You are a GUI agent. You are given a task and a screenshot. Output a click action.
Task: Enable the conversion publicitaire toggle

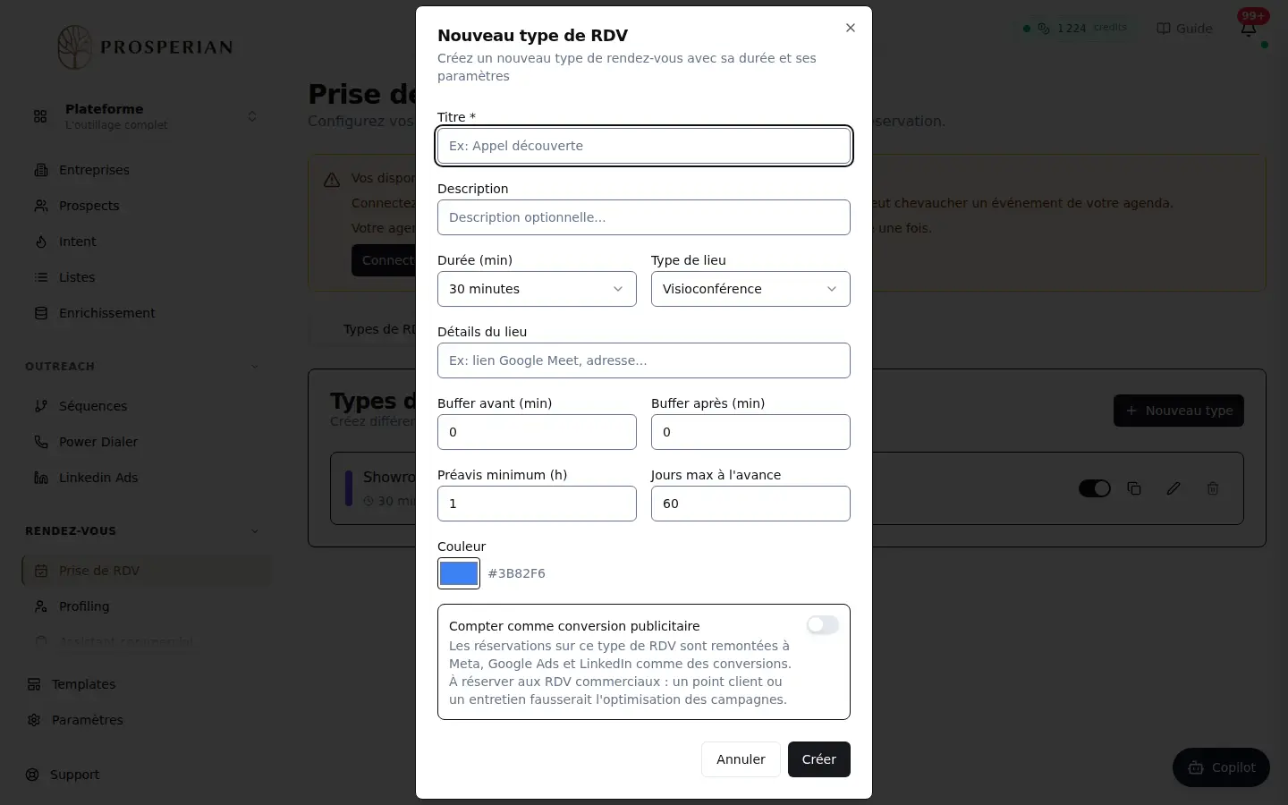tap(823, 625)
